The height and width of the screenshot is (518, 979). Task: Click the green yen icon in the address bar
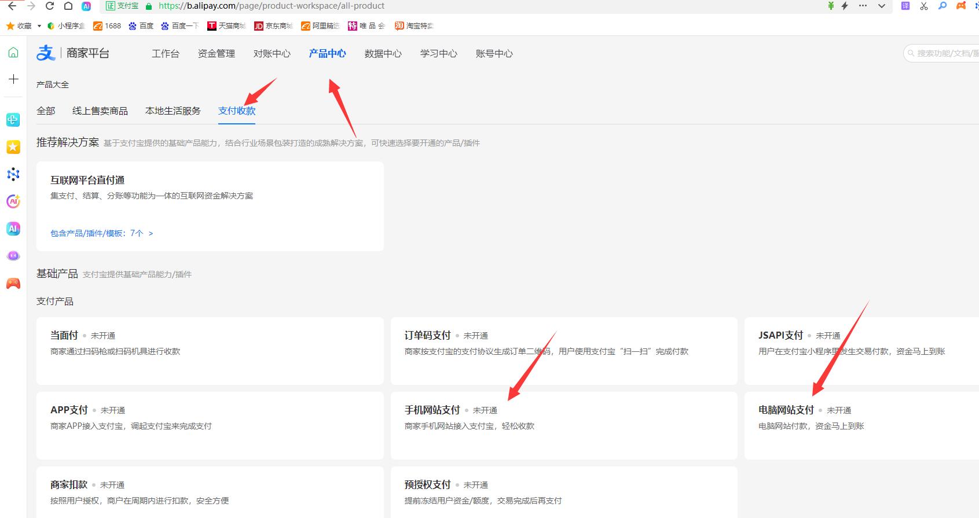coord(831,6)
